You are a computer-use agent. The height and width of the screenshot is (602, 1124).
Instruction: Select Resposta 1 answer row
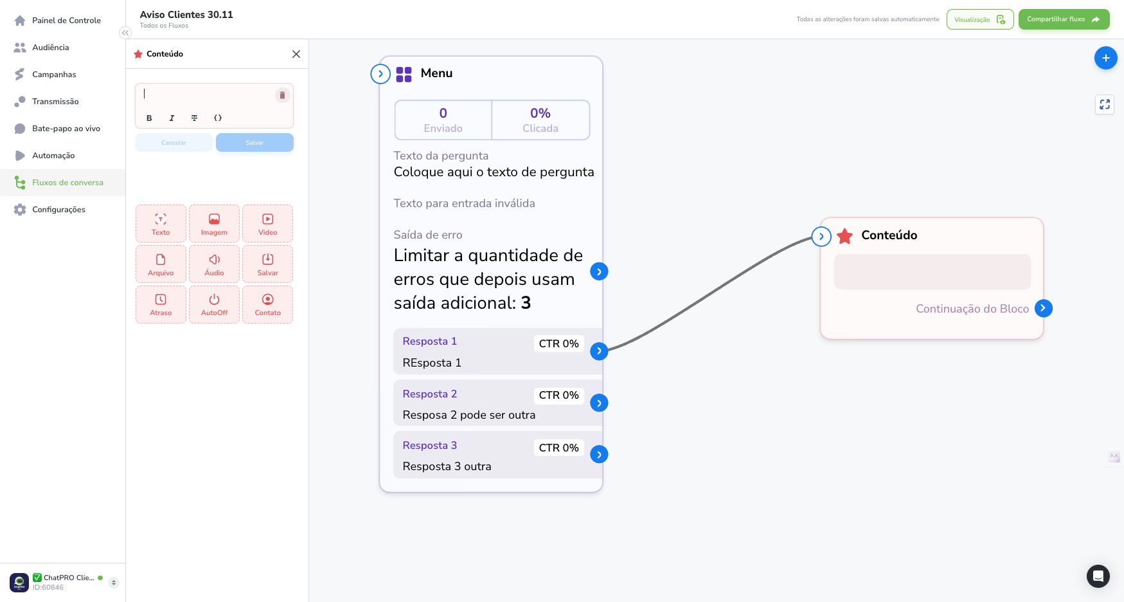click(x=497, y=351)
